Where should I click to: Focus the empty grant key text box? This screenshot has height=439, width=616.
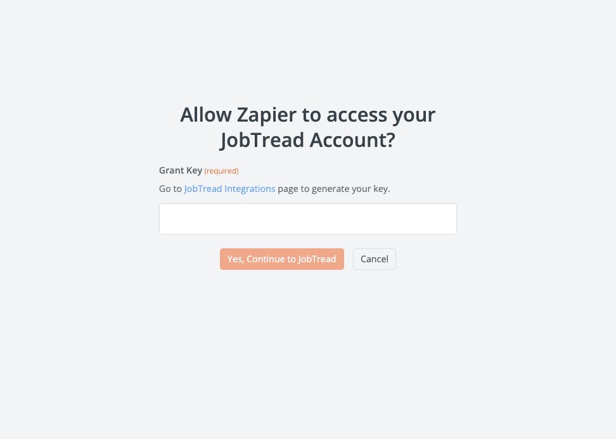[307, 219]
